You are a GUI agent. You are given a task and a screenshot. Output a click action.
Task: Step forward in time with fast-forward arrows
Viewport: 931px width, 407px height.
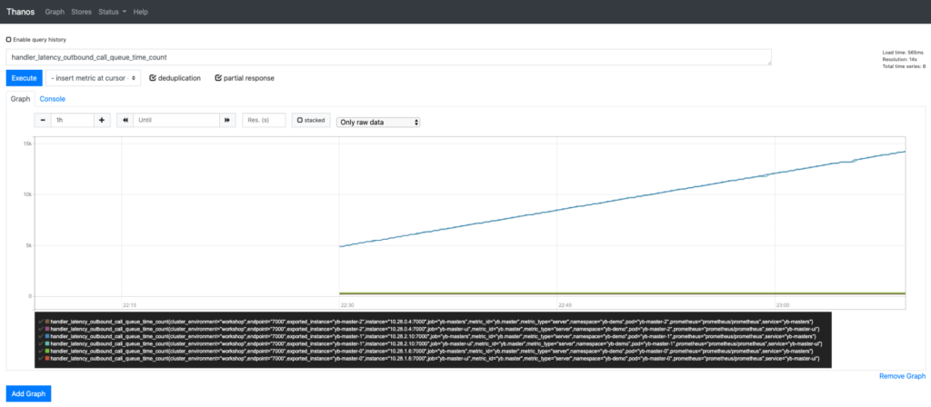[x=227, y=120]
